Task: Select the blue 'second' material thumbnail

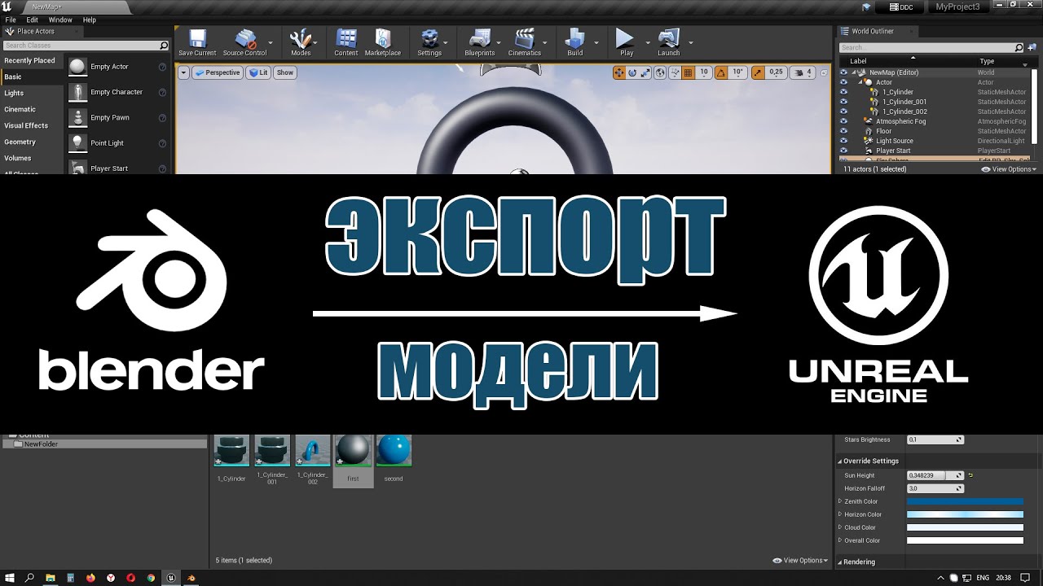Action: tap(394, 451)
